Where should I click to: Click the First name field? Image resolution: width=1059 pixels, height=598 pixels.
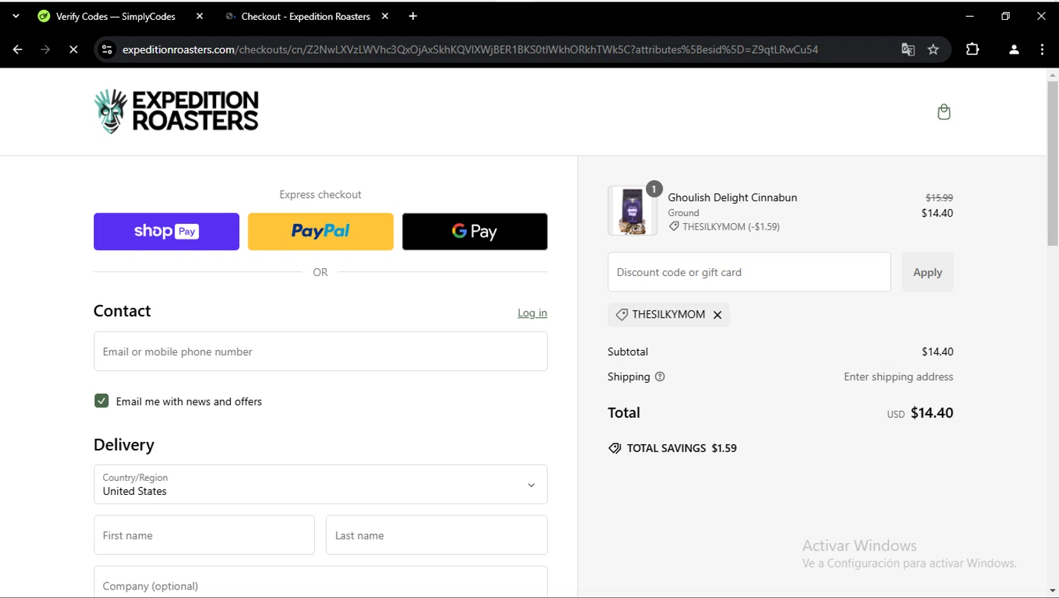point(204,535)
